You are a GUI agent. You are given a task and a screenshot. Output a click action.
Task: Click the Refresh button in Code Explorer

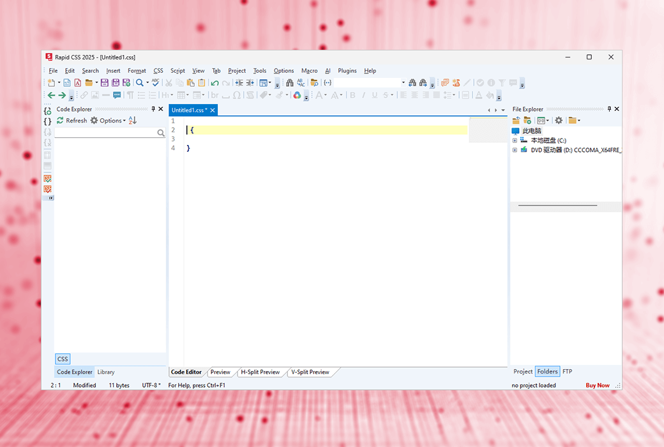coord(72,120)
